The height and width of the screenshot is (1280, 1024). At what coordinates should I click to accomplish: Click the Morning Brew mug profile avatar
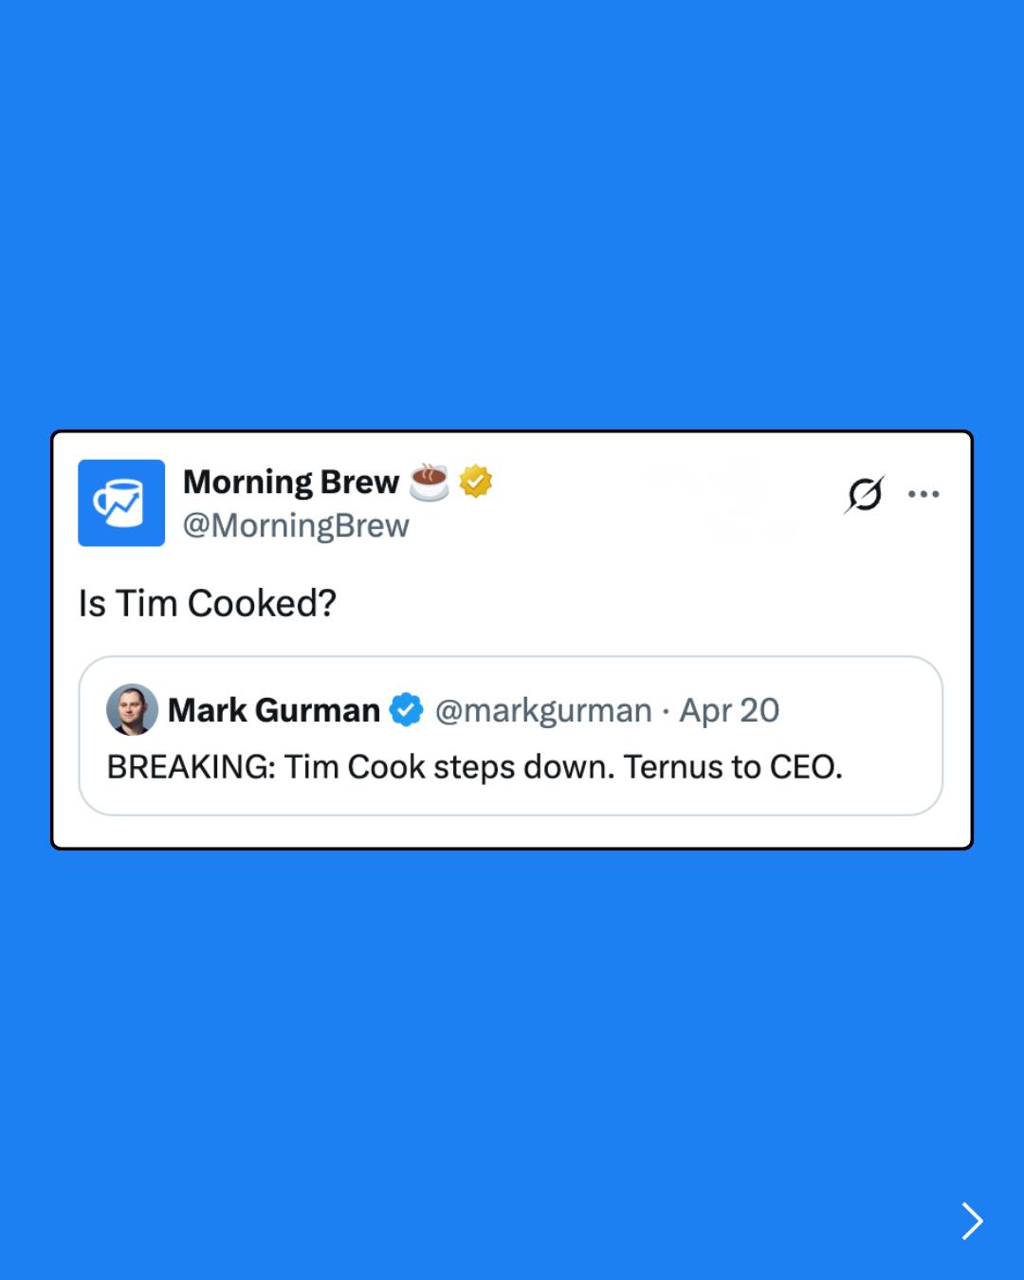pyautogui.click(x=121, y=503)
